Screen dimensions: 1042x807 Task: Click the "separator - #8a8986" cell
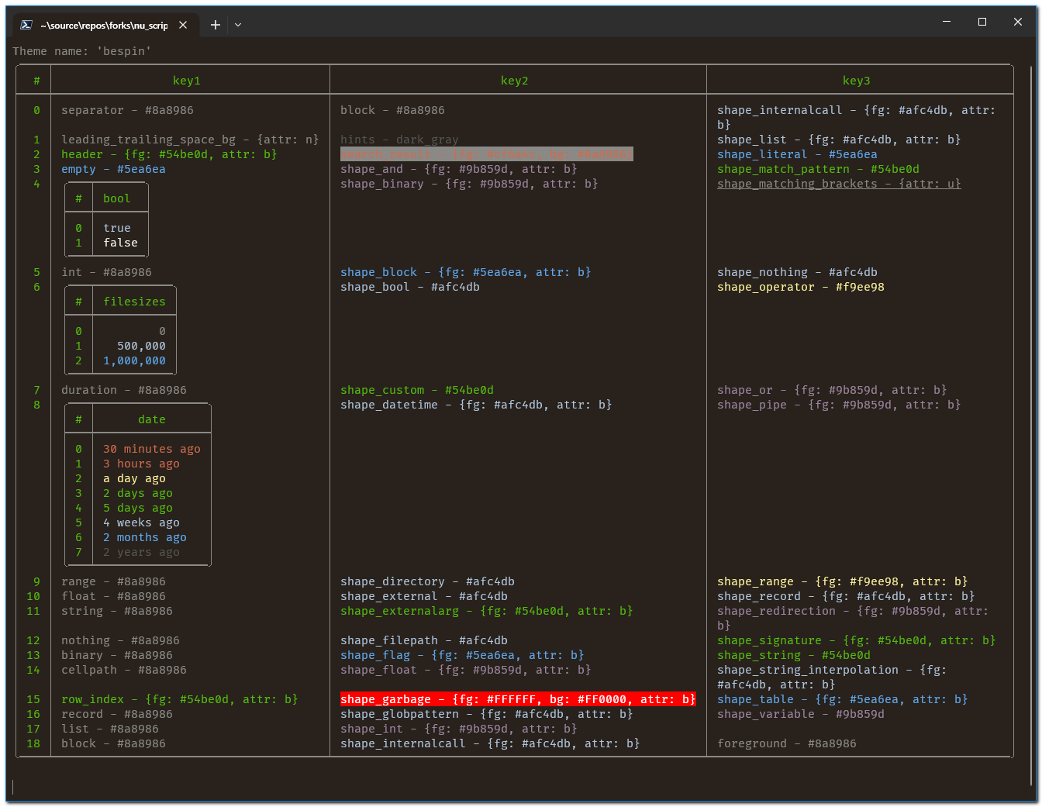click(x=128, y=110)
